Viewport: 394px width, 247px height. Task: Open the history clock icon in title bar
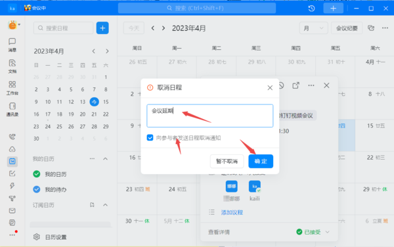[311, 9]
